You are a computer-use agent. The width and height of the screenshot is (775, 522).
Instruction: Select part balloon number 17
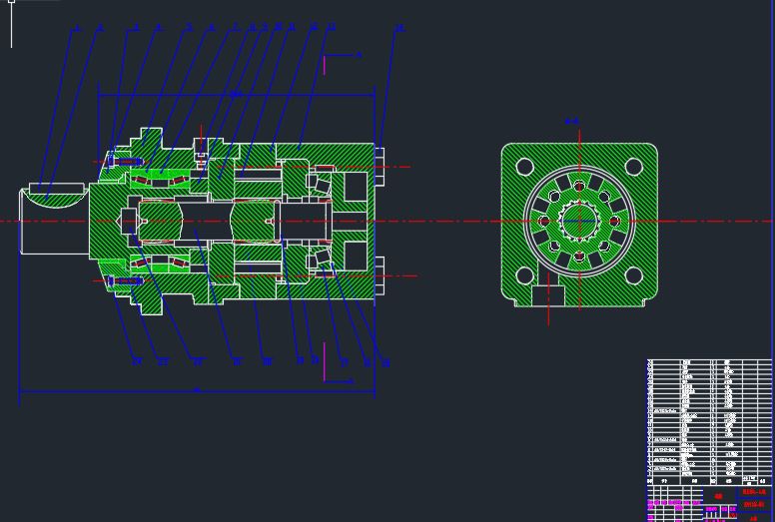344,363
